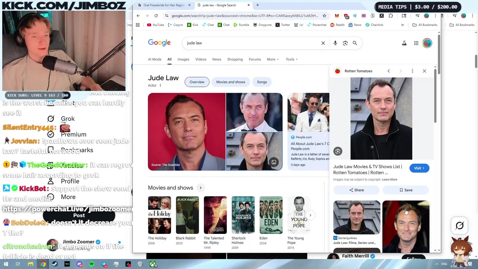
Task: Open Serienjunkies related image
Action: [x=357, y=222]
